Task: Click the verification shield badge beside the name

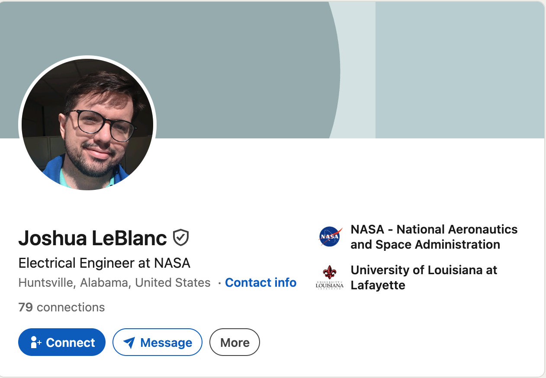Action: [x=181, y=238]
